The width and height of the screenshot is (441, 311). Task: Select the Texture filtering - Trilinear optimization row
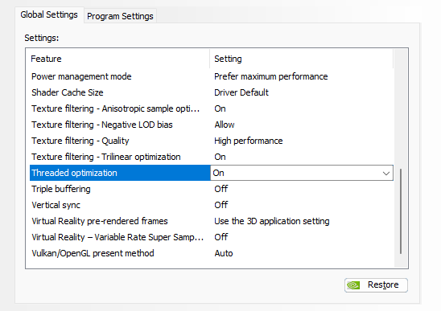212,157
